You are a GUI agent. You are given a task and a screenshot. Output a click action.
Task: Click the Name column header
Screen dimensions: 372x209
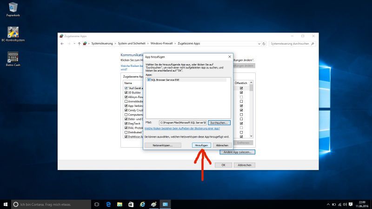tap(128, 83)
